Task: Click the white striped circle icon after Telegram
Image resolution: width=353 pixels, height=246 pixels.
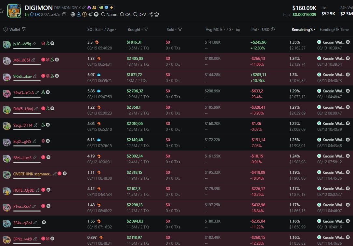Action: (96, 14)
